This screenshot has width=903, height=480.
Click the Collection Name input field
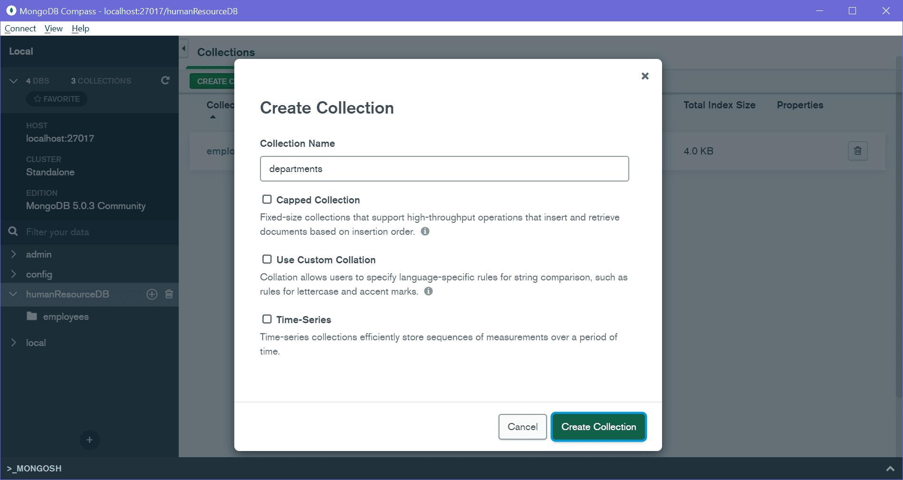tap(444, 169)
